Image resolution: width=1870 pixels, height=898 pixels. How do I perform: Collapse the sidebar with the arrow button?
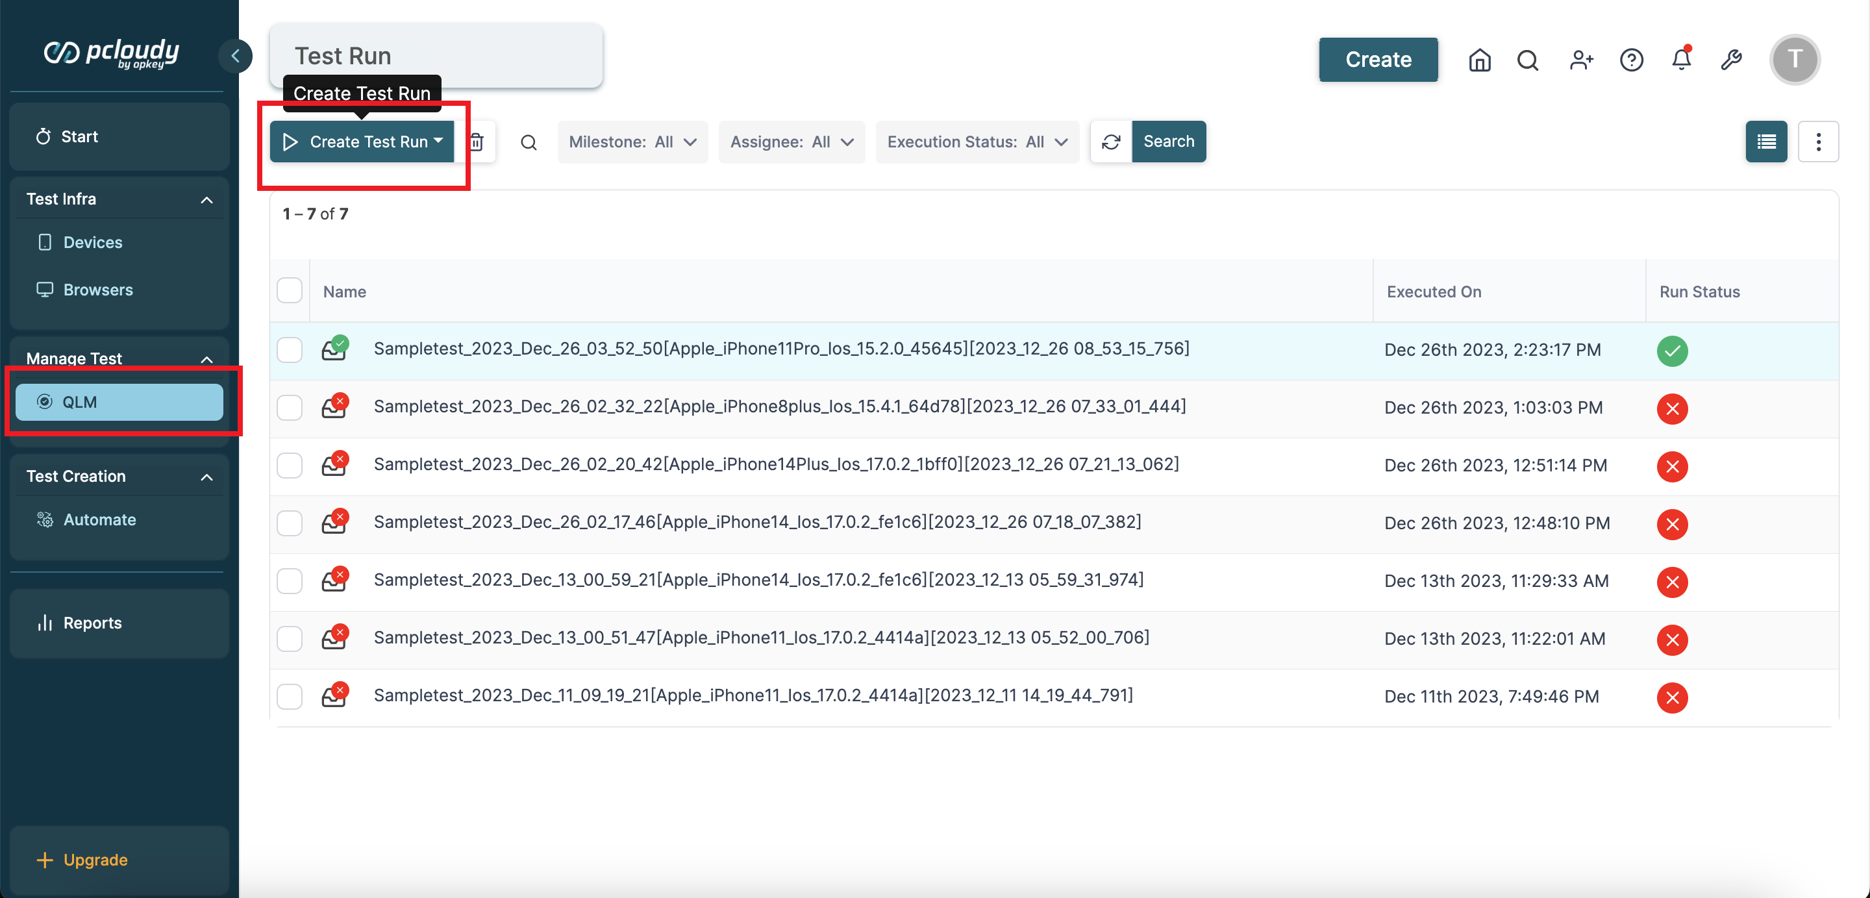click(x=235, y=56)
